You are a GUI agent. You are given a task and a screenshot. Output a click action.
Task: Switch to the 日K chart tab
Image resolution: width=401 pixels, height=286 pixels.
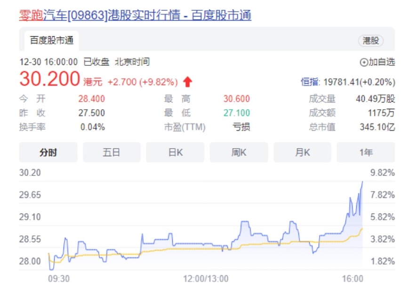pos(175,152)
